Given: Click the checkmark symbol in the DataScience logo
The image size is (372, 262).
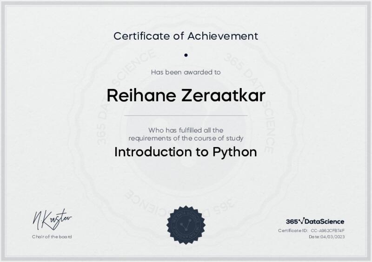Looking at the screenshot, I should coord(300,222).
